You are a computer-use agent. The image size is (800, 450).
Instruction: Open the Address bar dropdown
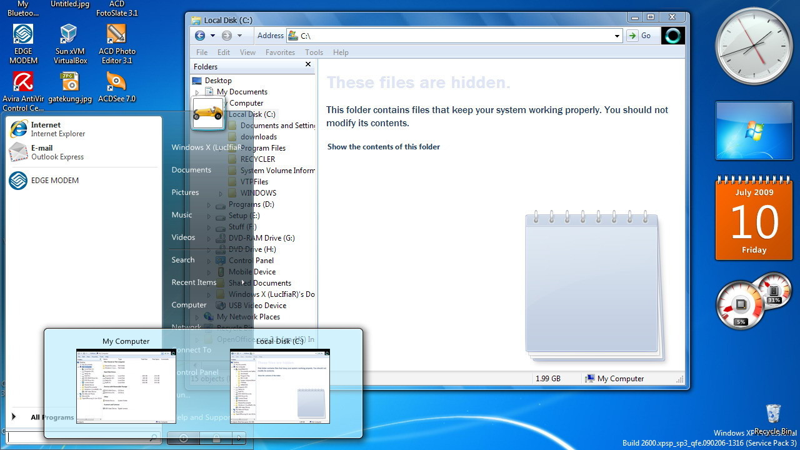[x=617, y=36]
